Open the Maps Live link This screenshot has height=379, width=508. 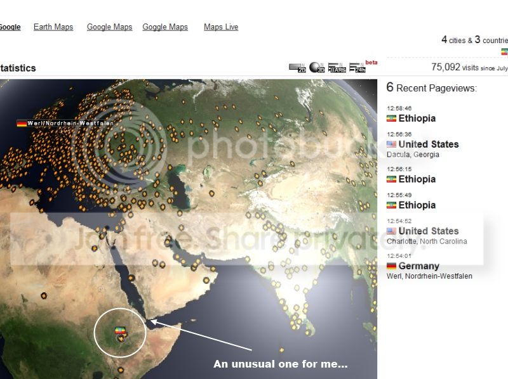(221, 27)
